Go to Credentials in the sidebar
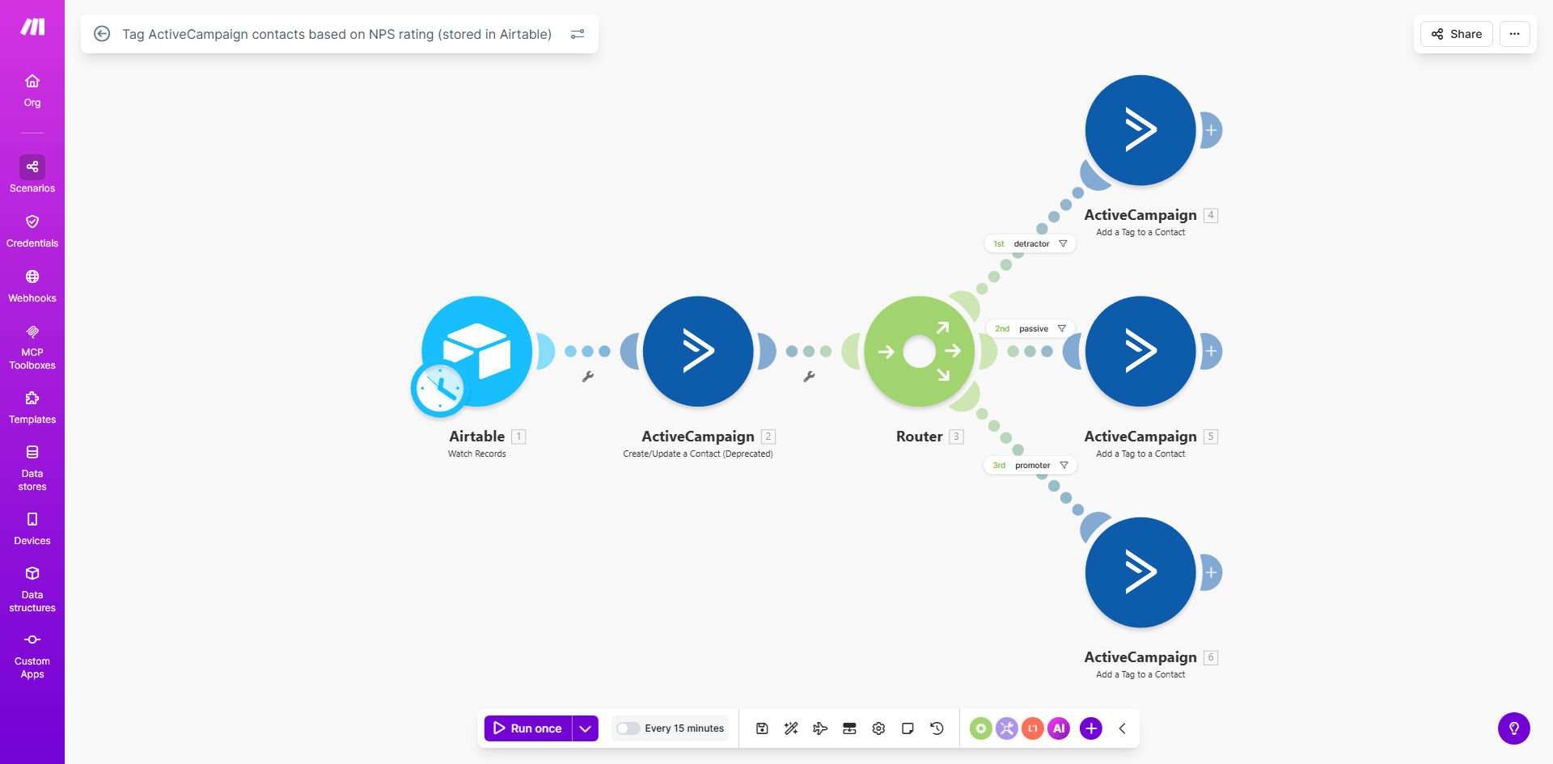Image resolution: width=1553 pixels, height=764 pixels. (x=32, y=231)
